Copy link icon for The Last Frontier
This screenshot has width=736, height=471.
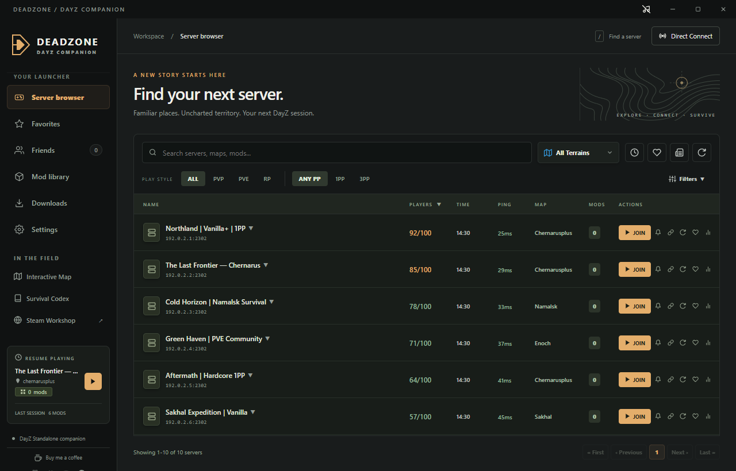(x=670, y=269)
